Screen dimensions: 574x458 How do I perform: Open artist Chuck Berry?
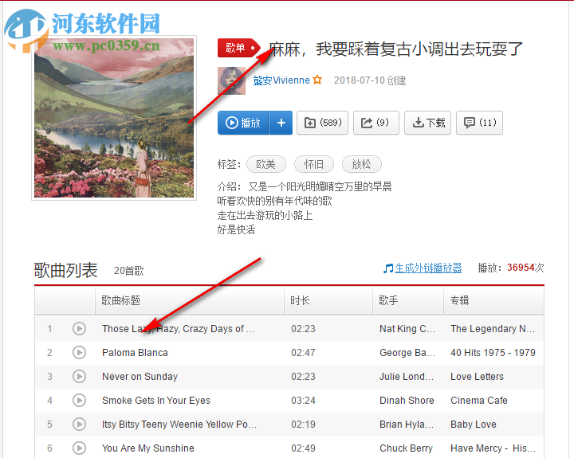[406, 448]
